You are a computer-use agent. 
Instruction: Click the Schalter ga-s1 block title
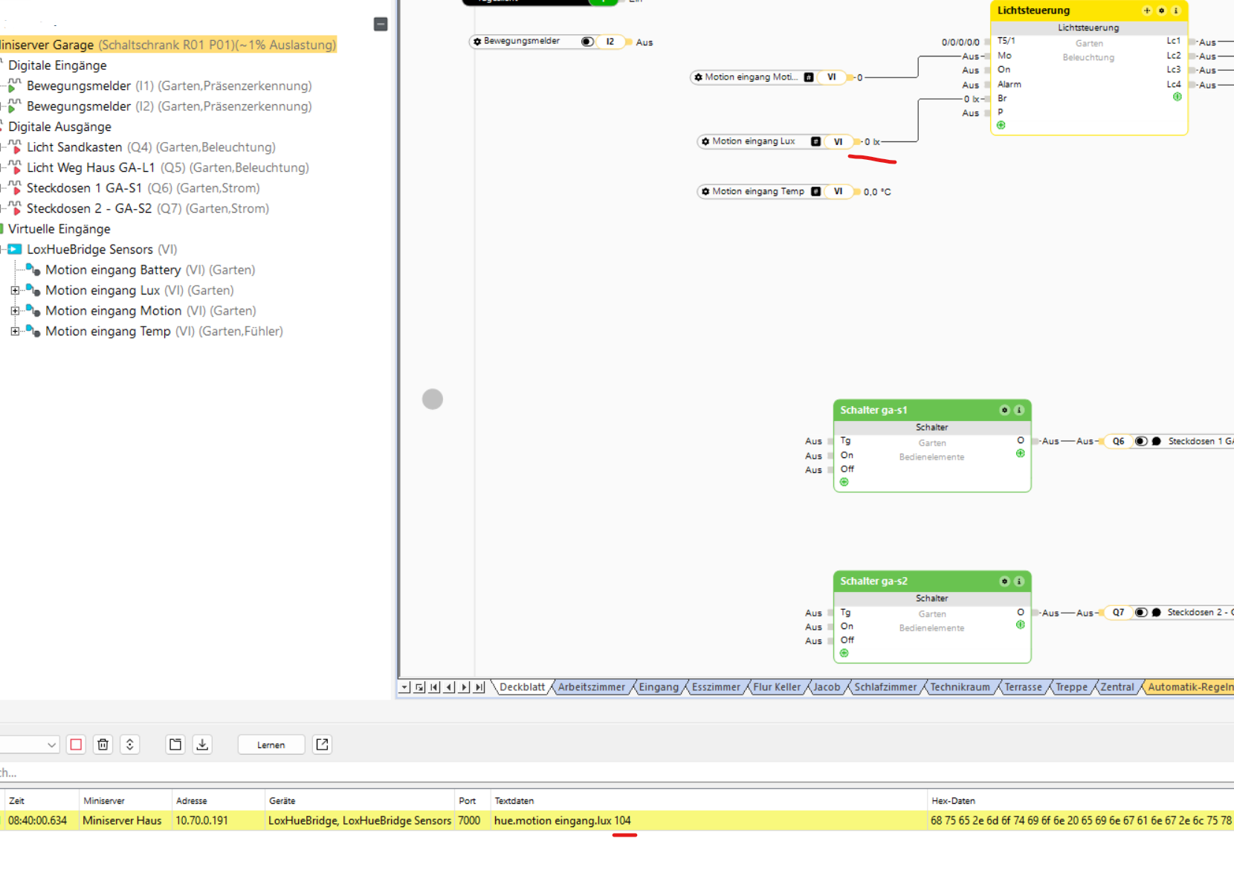(873, 410)
